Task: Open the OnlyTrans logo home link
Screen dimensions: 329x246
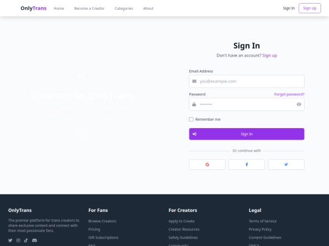Action: click(34, 8)
